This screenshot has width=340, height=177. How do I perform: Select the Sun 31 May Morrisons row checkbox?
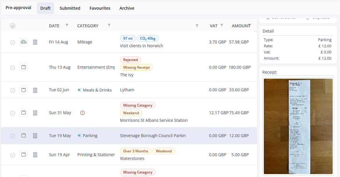click(13, 113)
